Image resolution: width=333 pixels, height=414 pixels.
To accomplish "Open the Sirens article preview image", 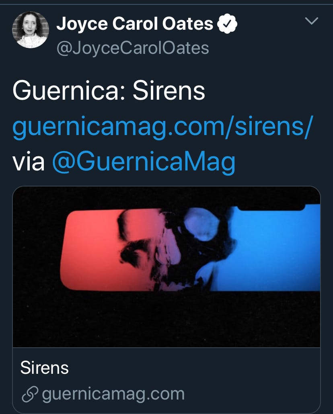I will (x=166, y=266).
